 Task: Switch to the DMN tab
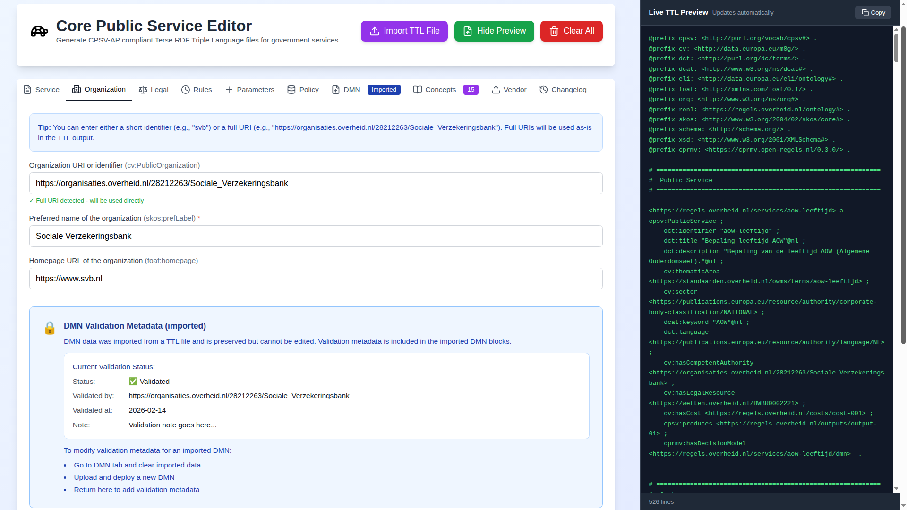coord(345,90)
